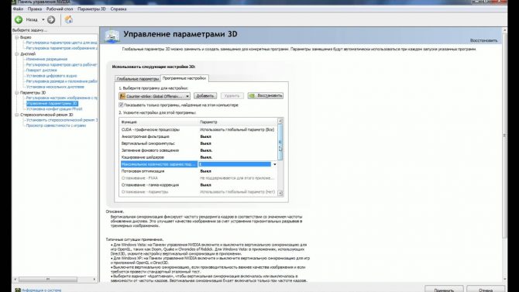Screen dimensions: 519x292
Task: Open Просмотр совместимости с играми task
Action: coord(56,125)
